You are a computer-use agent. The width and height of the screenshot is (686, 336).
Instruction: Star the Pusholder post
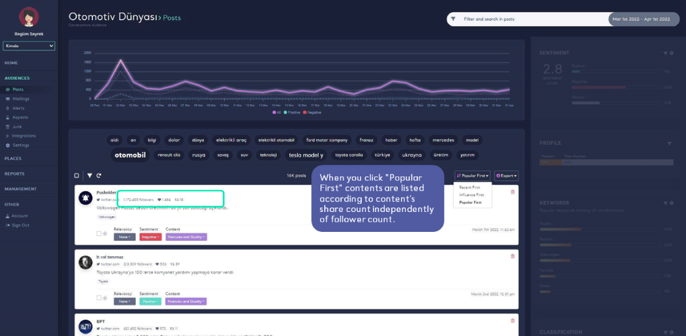click(x=105, y=234)
